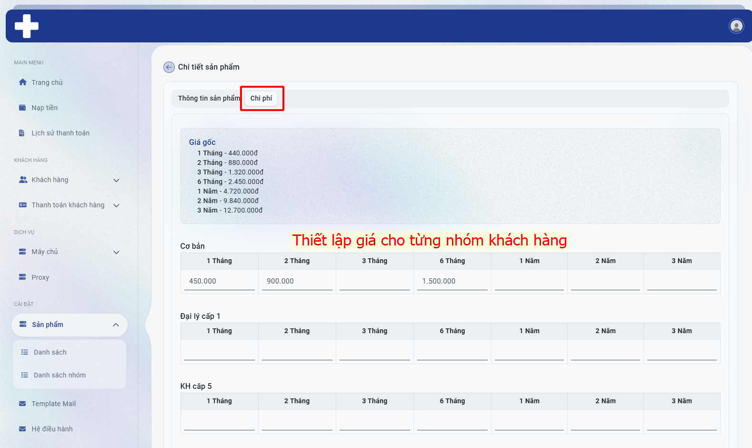Go back using the arrow beside Chi tiết sản phẩm
The width and height of the screenshot is (752, 448).
tap(169, 67)
